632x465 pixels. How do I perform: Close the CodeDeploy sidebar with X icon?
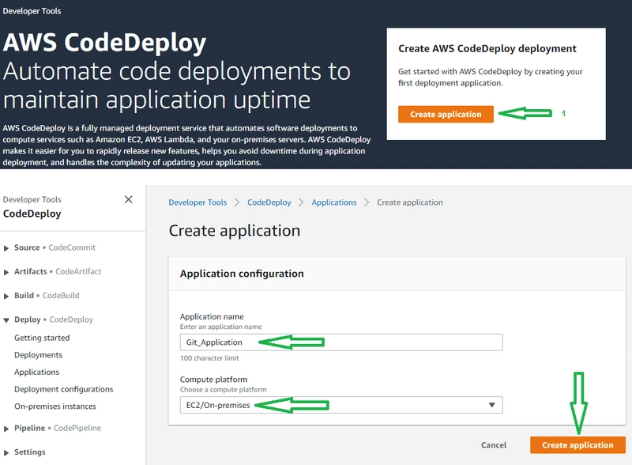point(129,199)
